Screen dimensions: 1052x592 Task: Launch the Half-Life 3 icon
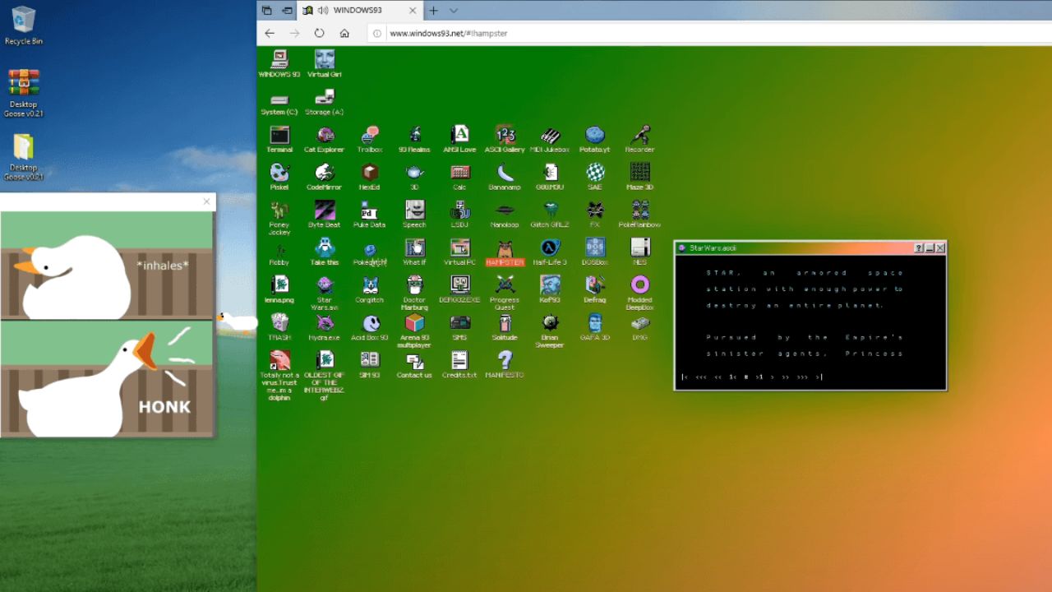(550, 252)
